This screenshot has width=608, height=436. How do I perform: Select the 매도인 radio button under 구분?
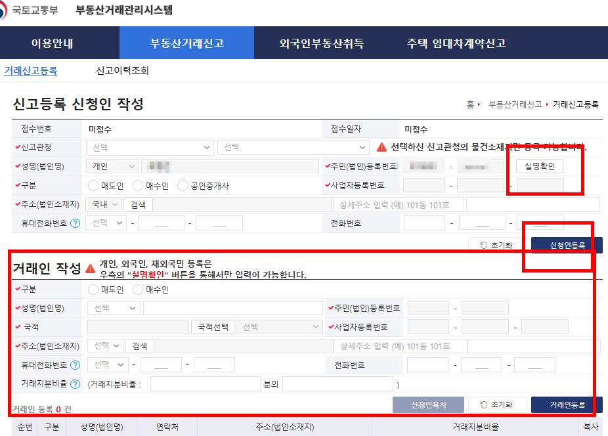[93, 185]
